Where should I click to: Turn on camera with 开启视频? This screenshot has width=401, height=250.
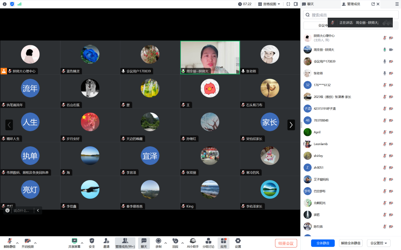pyautogui.click(x=28, y=243)
